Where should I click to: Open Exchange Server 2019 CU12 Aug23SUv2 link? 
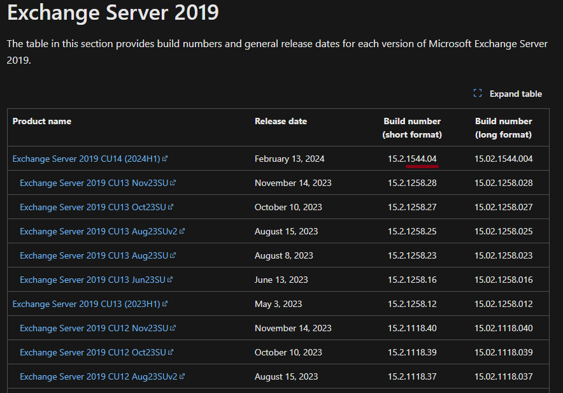(98, 376)
